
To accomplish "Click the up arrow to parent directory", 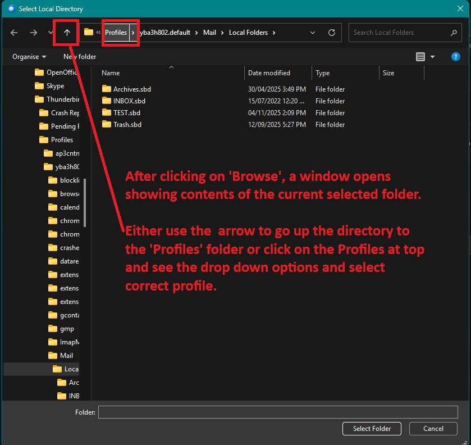I will point(67,33).
